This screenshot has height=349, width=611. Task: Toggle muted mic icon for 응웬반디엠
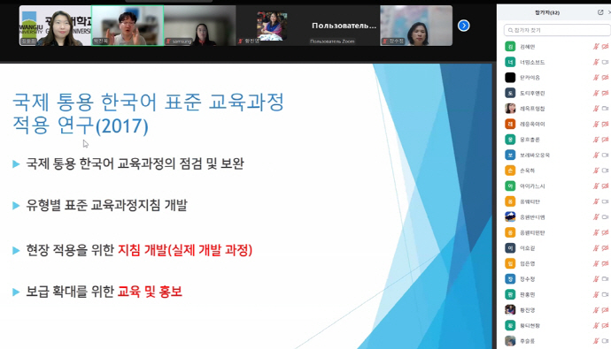coord(596,216)
